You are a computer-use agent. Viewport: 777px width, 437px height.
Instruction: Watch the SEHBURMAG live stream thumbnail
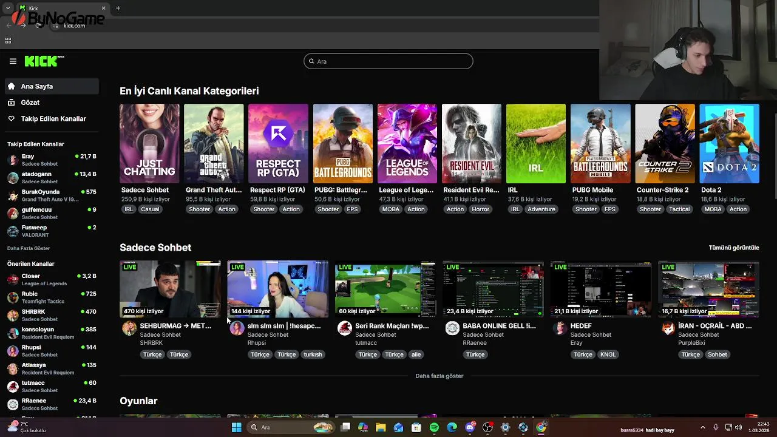tap(170, 289)
